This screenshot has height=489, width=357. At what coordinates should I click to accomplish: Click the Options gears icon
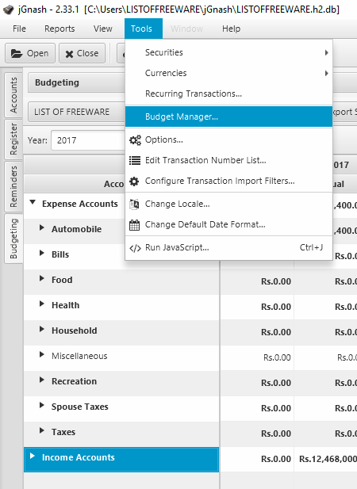click(135, 140)
